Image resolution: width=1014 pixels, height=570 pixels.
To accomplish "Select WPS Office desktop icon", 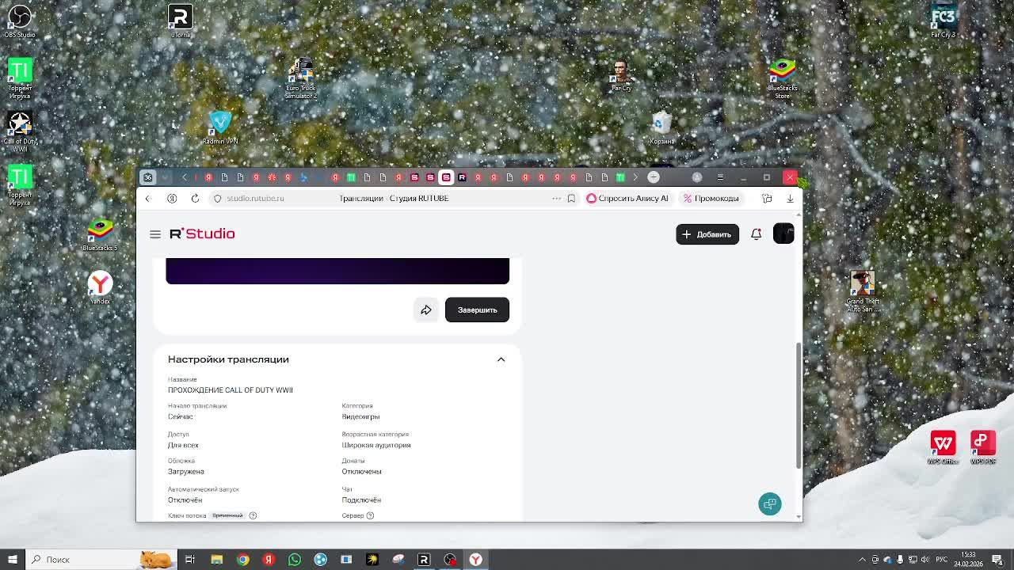I will pyautogui.click(x=943, y=447).
